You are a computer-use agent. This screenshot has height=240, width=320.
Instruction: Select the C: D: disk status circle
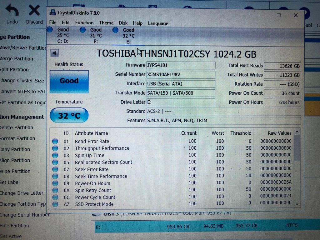pos(50,30)
